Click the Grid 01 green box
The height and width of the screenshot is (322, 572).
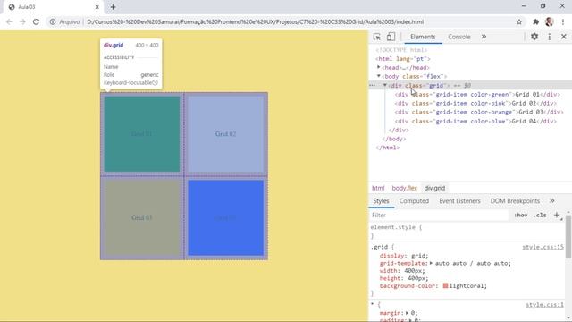[142, 134]
